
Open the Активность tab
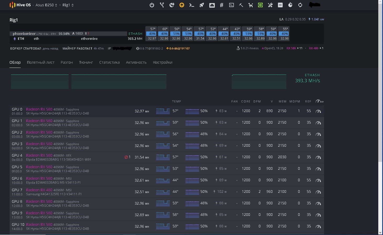point(136,62)
